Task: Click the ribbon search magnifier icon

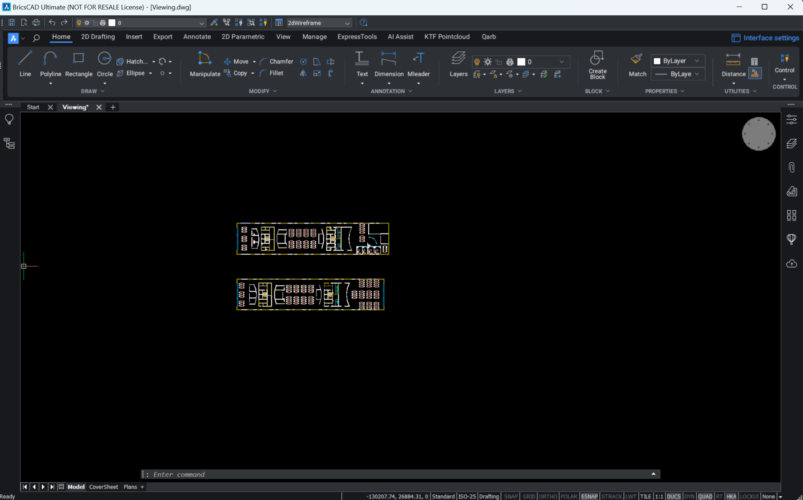Action: pos(36,38)
